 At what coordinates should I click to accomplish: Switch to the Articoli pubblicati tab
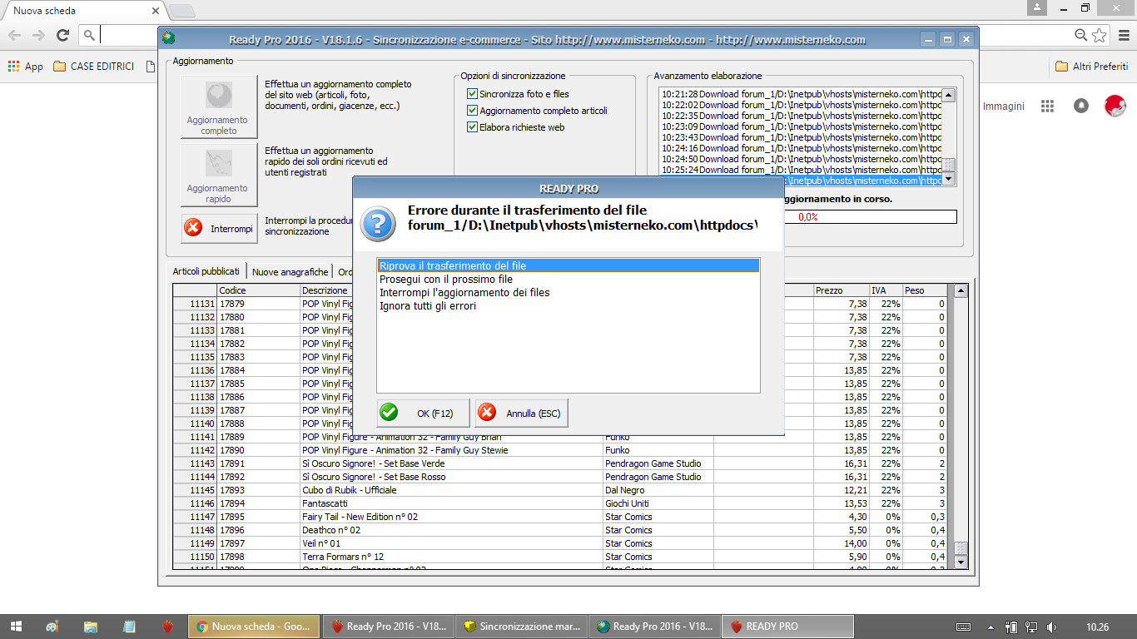coord(206,271)
